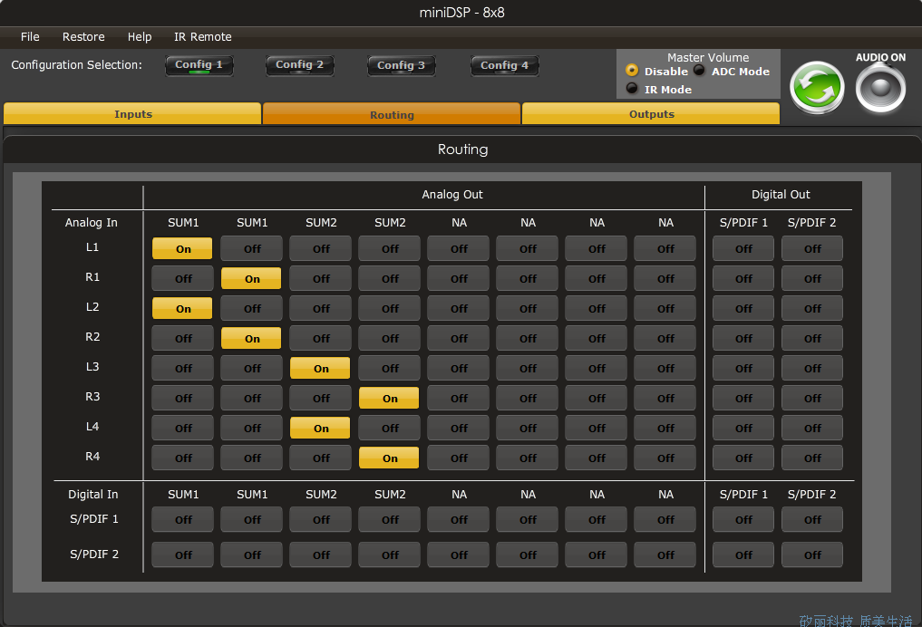
Task: Enable S/PDIF 2 input to last NA output
Action: point(665,555)
